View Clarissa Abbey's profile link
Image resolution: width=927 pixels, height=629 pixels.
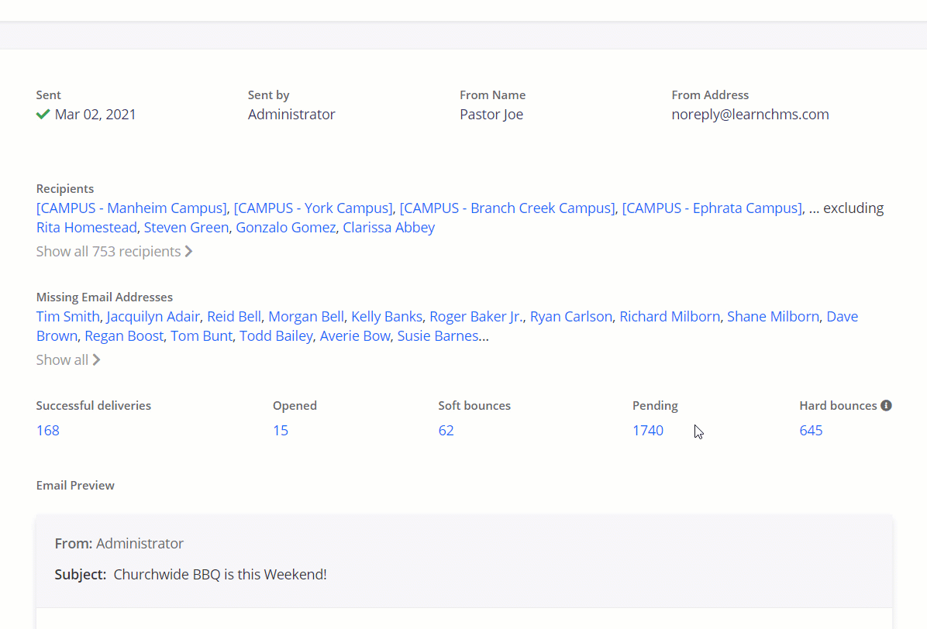click(388, 228)
